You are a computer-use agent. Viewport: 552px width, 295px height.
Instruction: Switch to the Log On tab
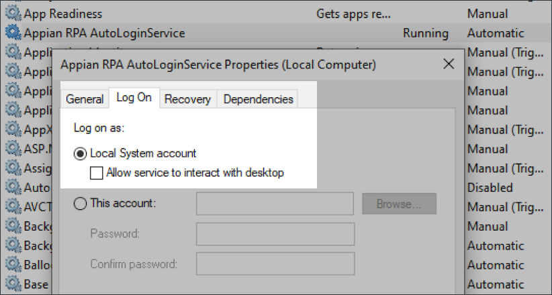(134, 97)
